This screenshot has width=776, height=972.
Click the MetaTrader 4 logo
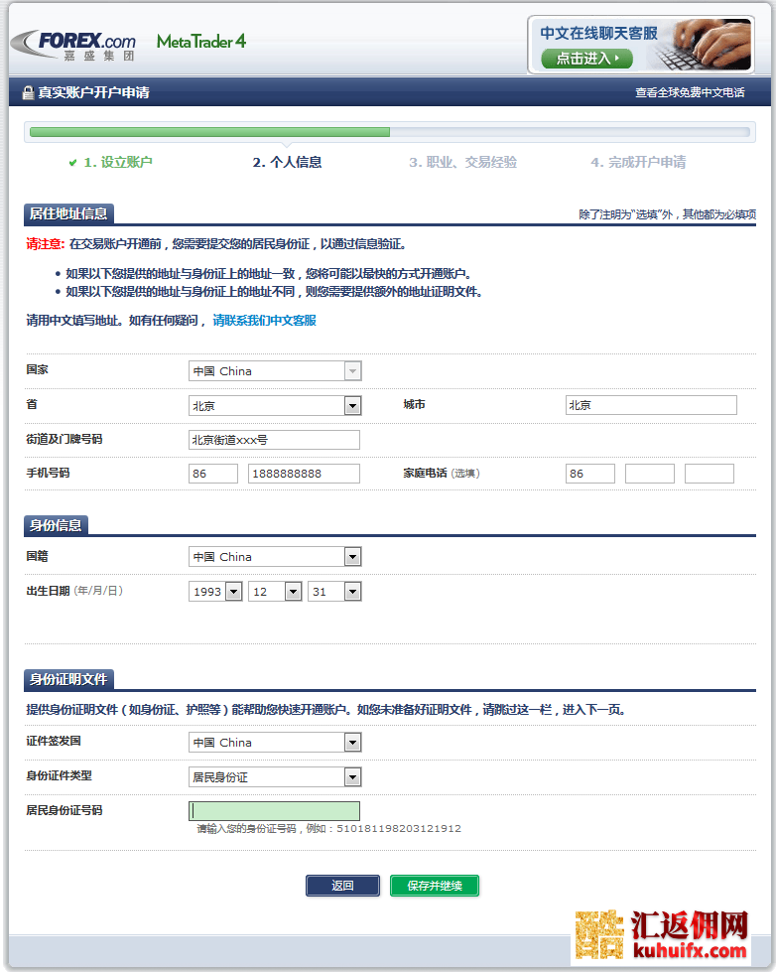point(201,42)
